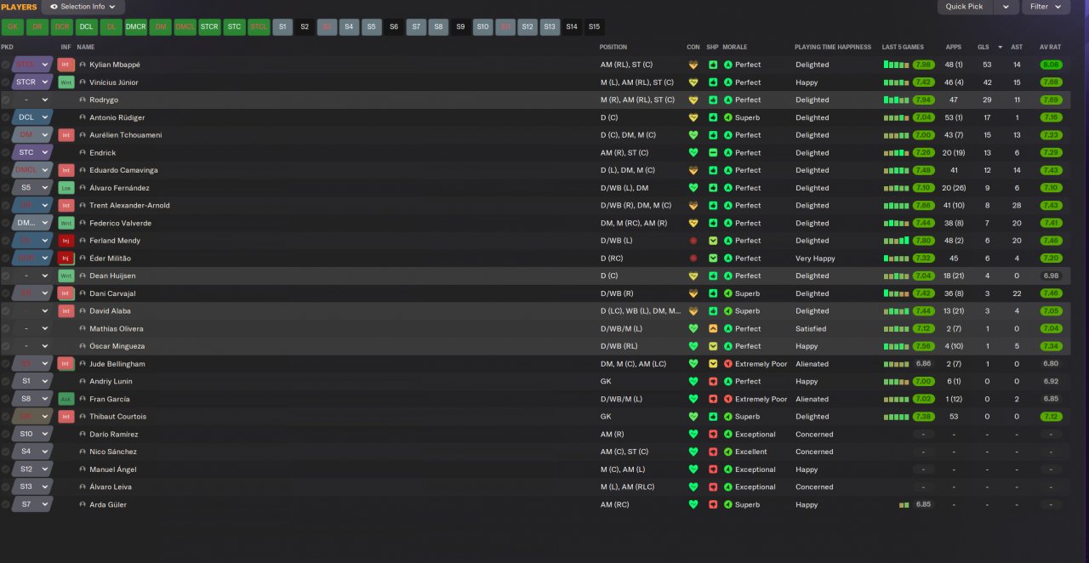This screenshot has height=563, width=1089.
Task: Click the Int icon beside Jude Bellingham
Action: 66,364
